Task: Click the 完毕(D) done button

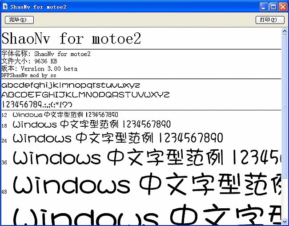Action: coord(19,20)
